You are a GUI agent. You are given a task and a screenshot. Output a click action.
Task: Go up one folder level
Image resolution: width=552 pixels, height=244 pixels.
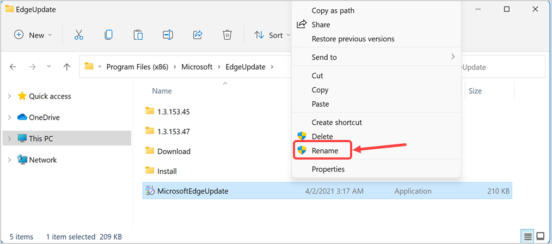click(66, 66)
